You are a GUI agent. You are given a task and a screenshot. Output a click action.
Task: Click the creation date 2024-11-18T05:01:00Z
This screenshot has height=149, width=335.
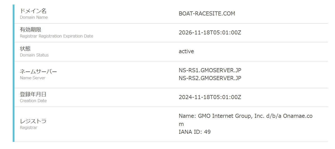click(210, 97)
